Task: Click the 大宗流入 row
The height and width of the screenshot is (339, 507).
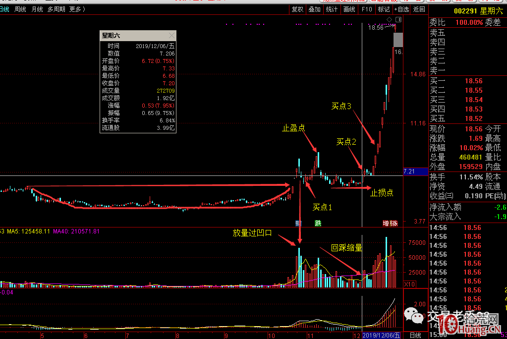Action: click(x=467, y=217)
